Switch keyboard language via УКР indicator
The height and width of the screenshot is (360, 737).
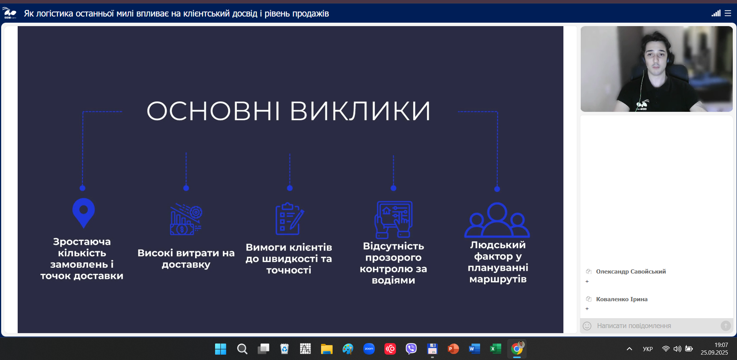pyautogui.click(x=648, y=349)
